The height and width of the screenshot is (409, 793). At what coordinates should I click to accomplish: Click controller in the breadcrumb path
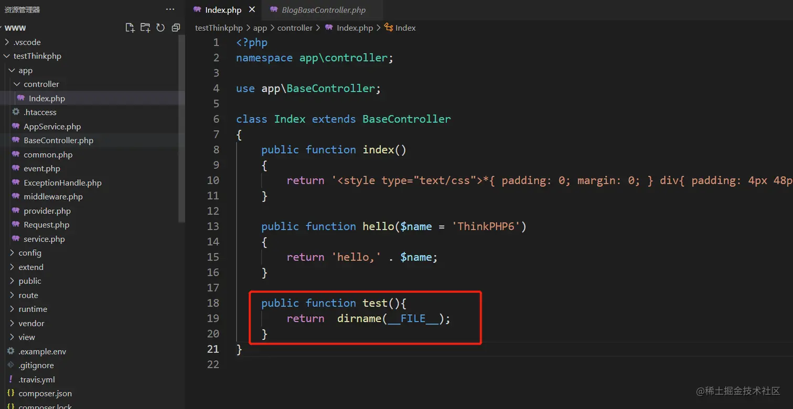295,28
